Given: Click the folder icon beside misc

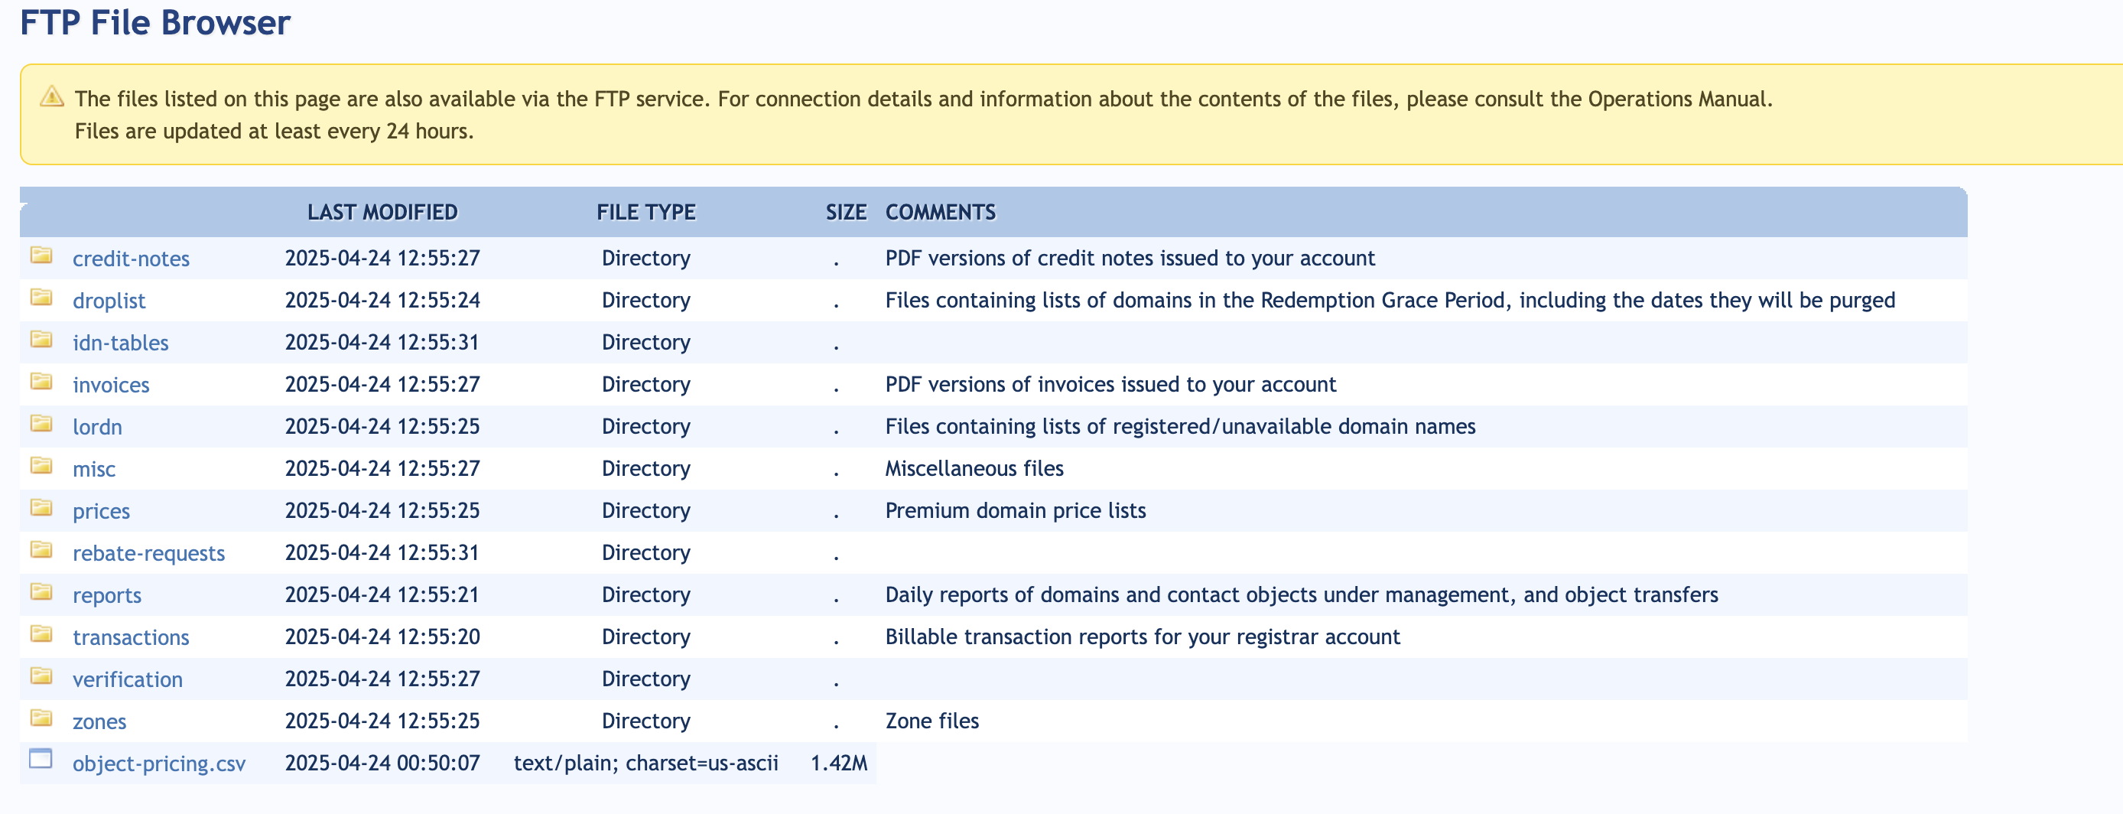Looking at the screenshot, I should pos(41,465).
